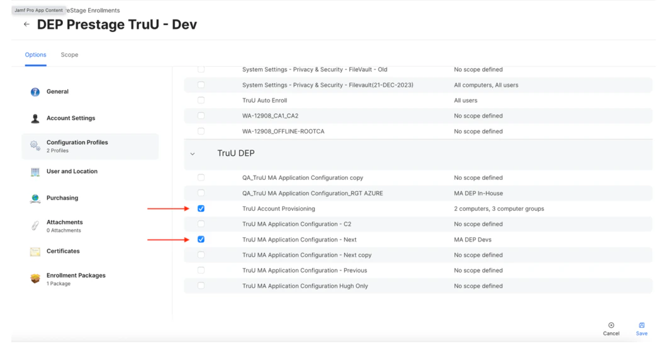Screen dimensions: 671x346
Task: Click 'TruU MA Application Configuration Hugh Only' name
Action: [305, 286]
